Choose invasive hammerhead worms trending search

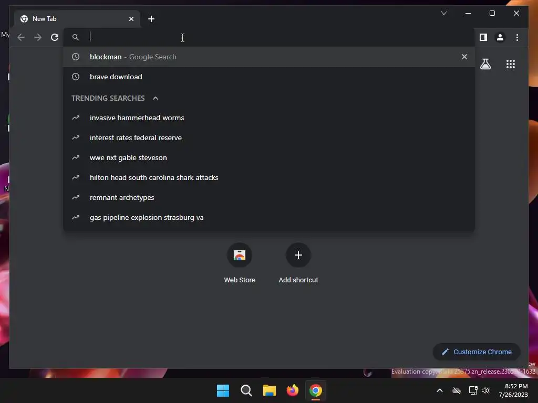269,118
